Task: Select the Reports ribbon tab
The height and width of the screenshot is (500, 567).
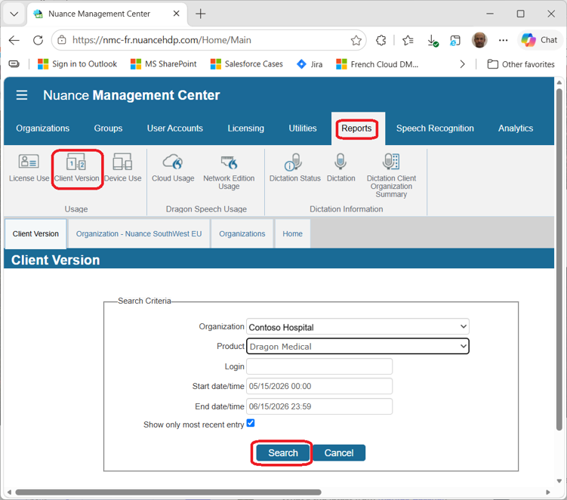Action: (356, 128)
